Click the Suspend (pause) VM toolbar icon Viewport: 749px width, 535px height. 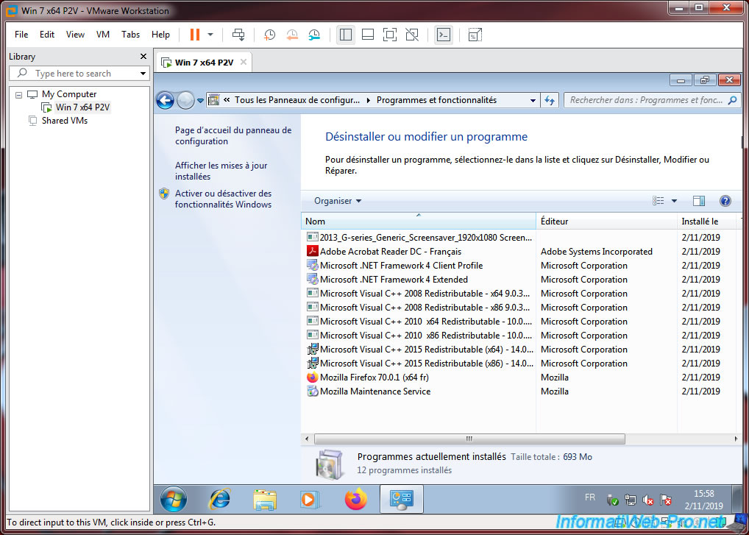[194, 35]
